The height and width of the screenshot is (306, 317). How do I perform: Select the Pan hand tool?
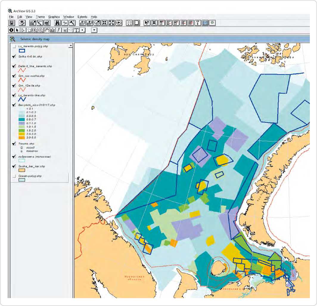(46, 30)
